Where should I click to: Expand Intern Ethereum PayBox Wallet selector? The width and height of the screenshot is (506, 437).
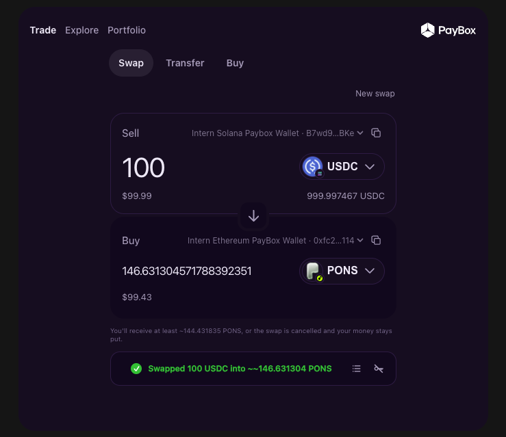[275, 241]
